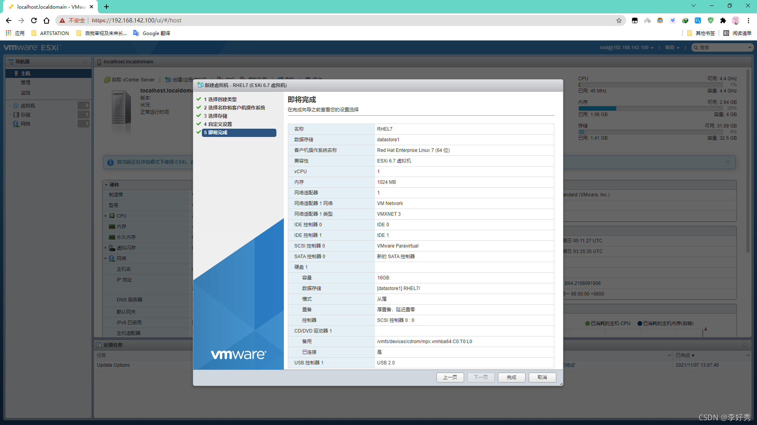Click the 获取 vCenter Server toolbar item
This screenshot has height=425, width=757.
coord(129,80)
